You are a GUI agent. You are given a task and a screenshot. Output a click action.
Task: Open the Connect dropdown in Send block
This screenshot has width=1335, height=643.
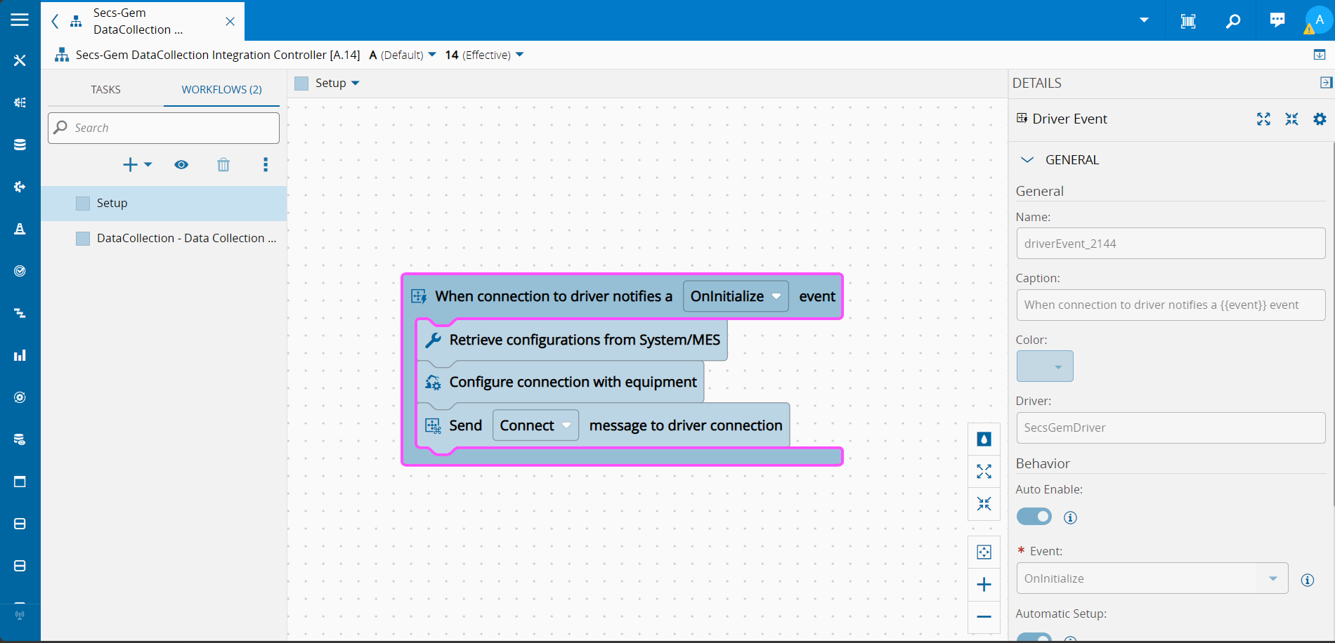pos(535,425)
